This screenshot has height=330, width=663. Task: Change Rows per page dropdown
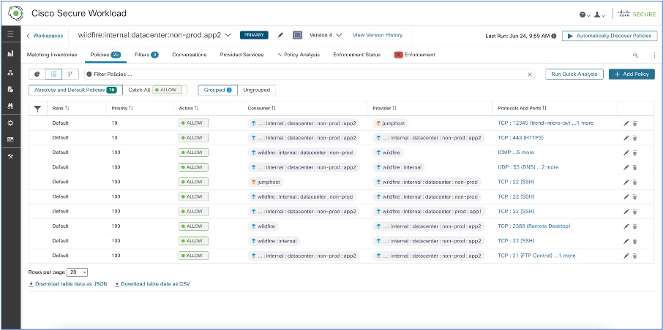tap(77, 272)
